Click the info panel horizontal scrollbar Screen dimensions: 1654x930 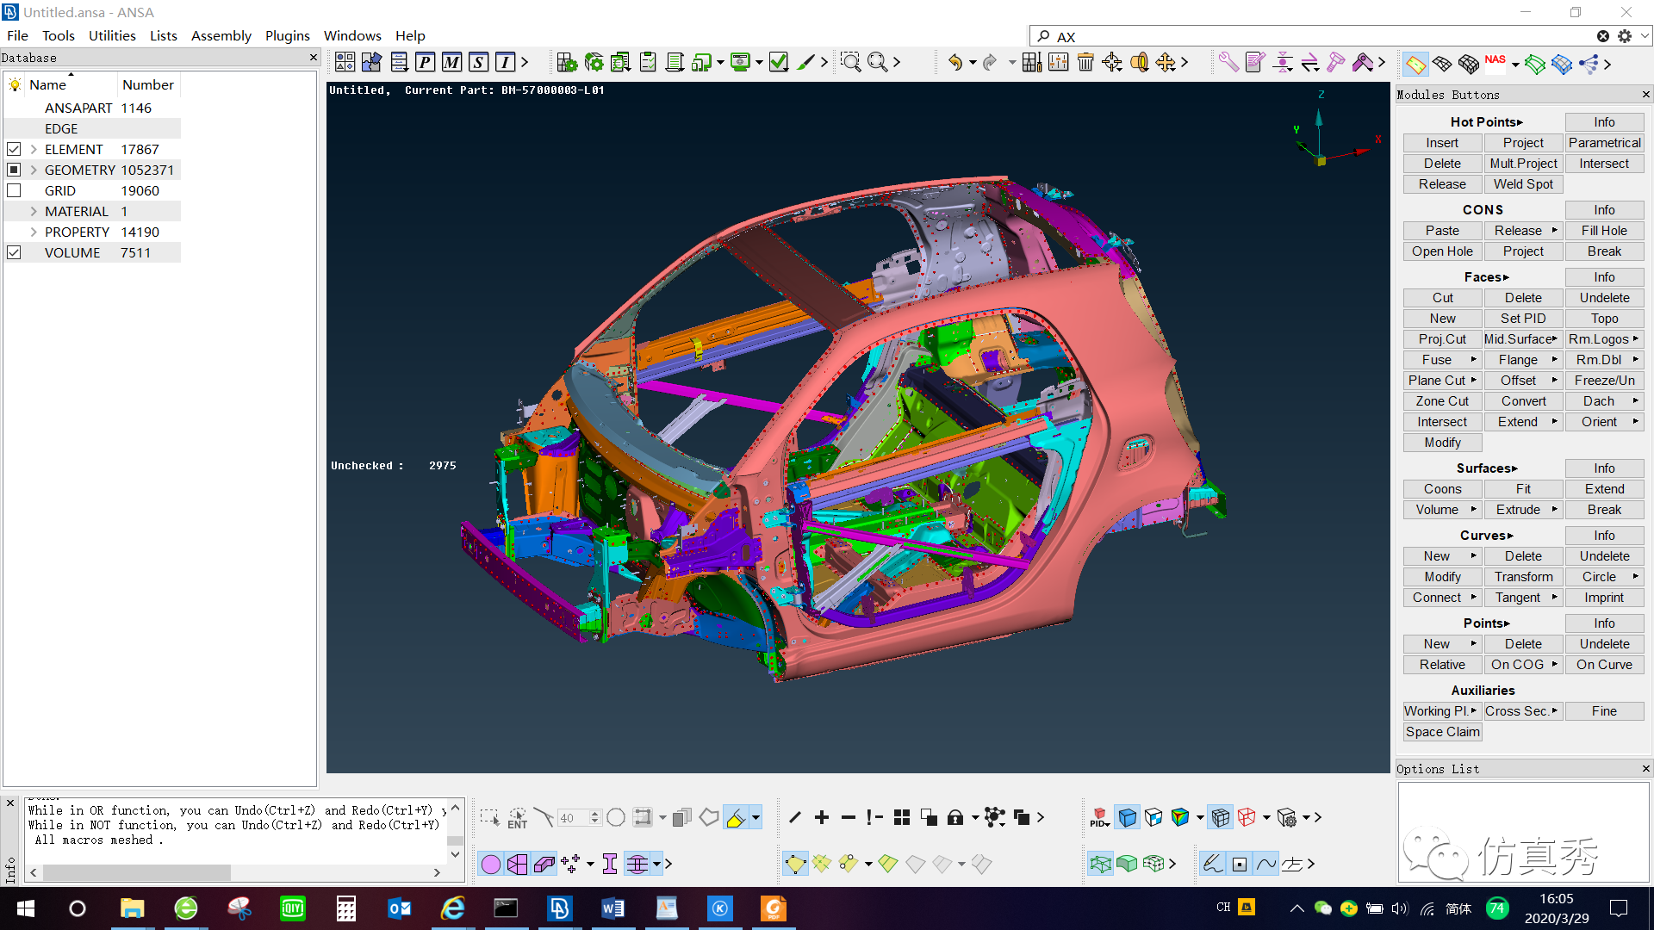pos(234,872)
